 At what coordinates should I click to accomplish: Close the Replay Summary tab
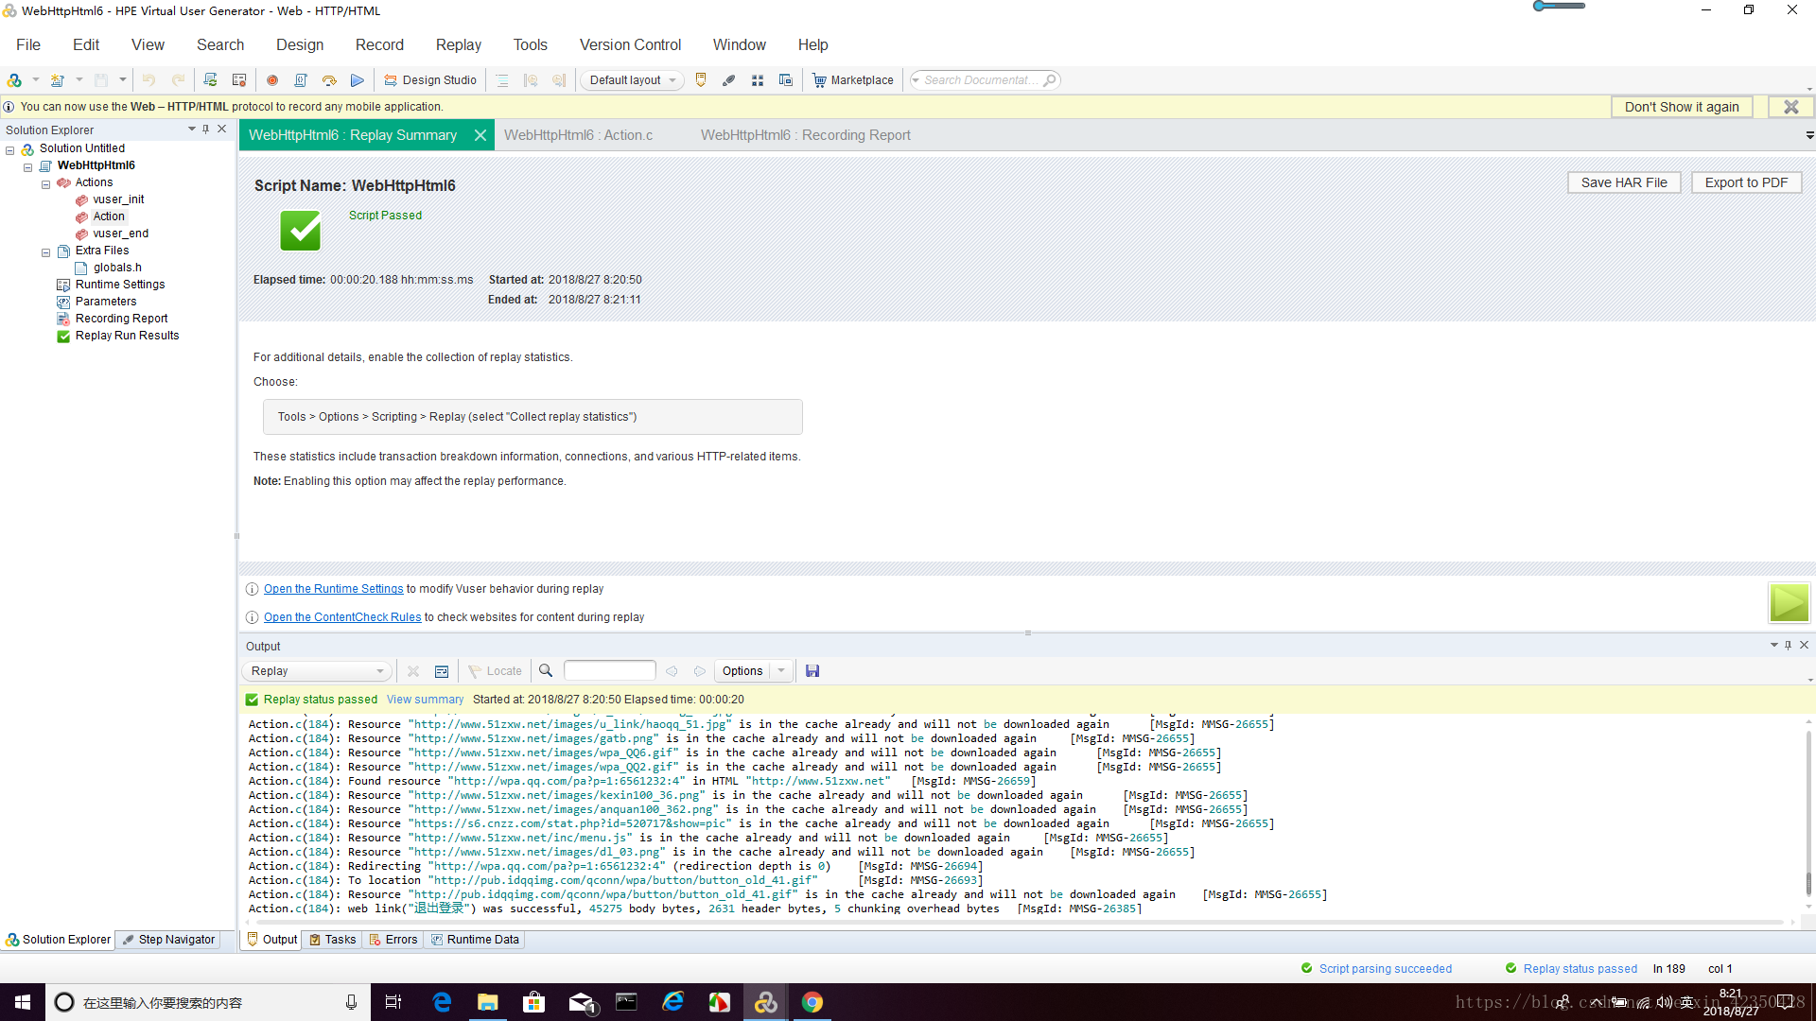(480, 135)
